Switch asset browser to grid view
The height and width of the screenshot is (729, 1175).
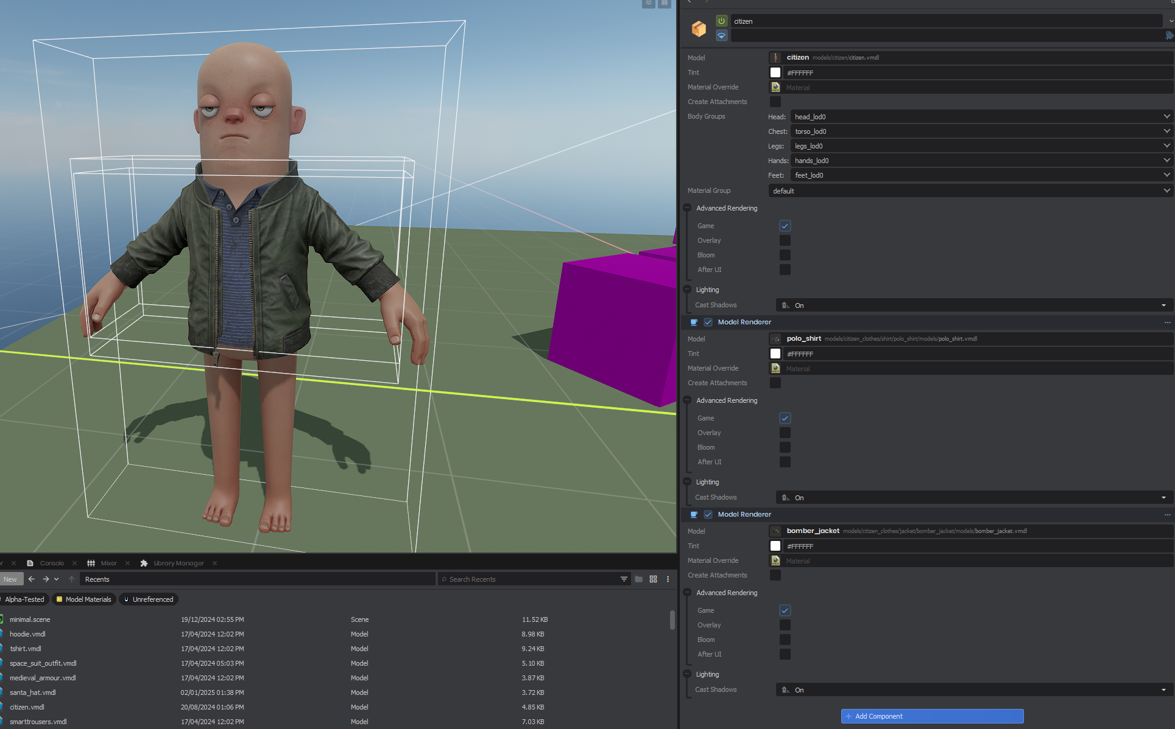click(653, 579)
